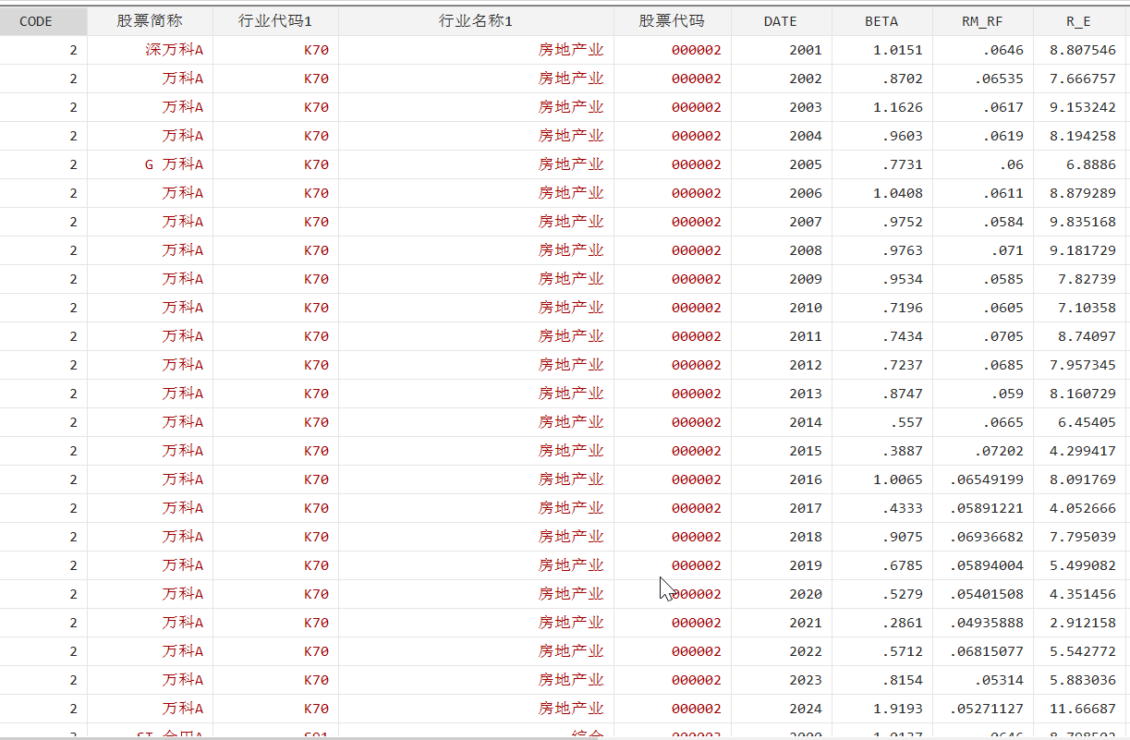Click the DATE cell showing 2012

point(781,365)
